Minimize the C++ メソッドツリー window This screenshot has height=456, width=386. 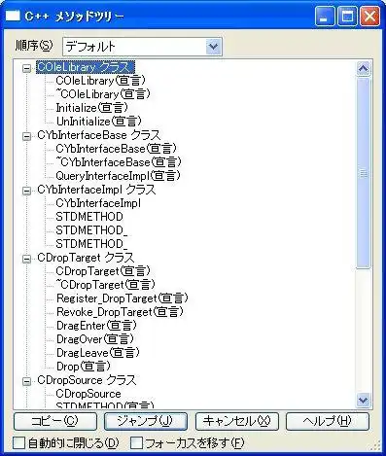point(325,17)
